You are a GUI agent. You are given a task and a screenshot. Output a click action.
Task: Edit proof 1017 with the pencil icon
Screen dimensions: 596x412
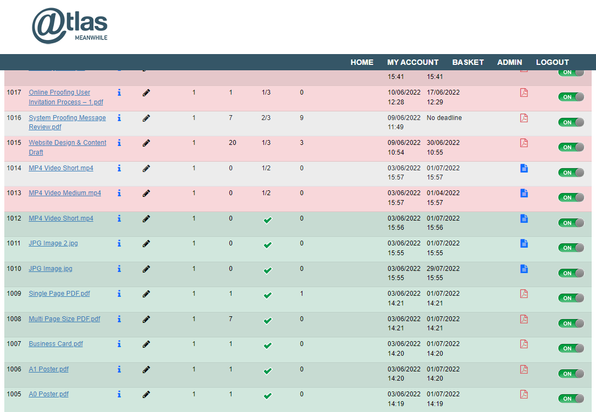(x=146, y=92)
